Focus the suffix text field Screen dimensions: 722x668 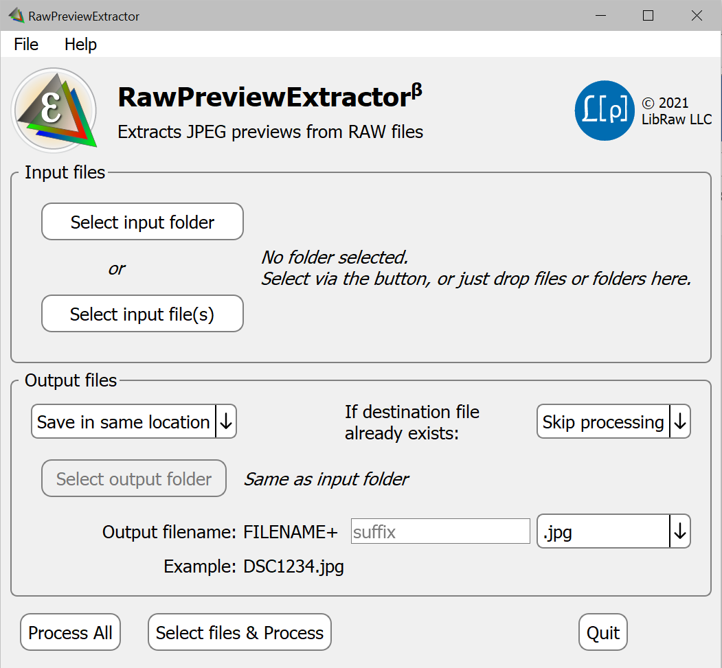point(440,532)
